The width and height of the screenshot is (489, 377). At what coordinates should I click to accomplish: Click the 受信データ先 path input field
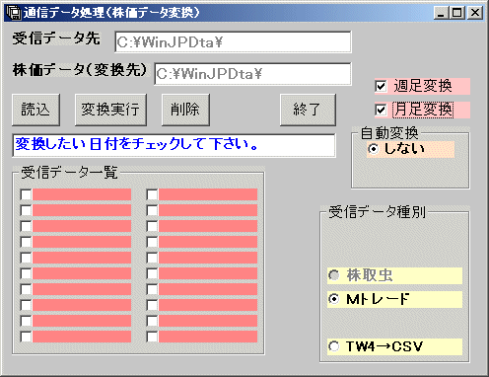click(233, 42)
